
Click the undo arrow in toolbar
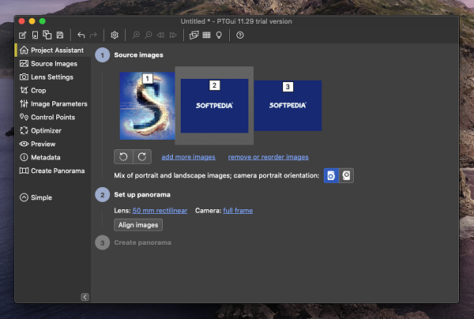pyautogui.click(x=81, y=36)
